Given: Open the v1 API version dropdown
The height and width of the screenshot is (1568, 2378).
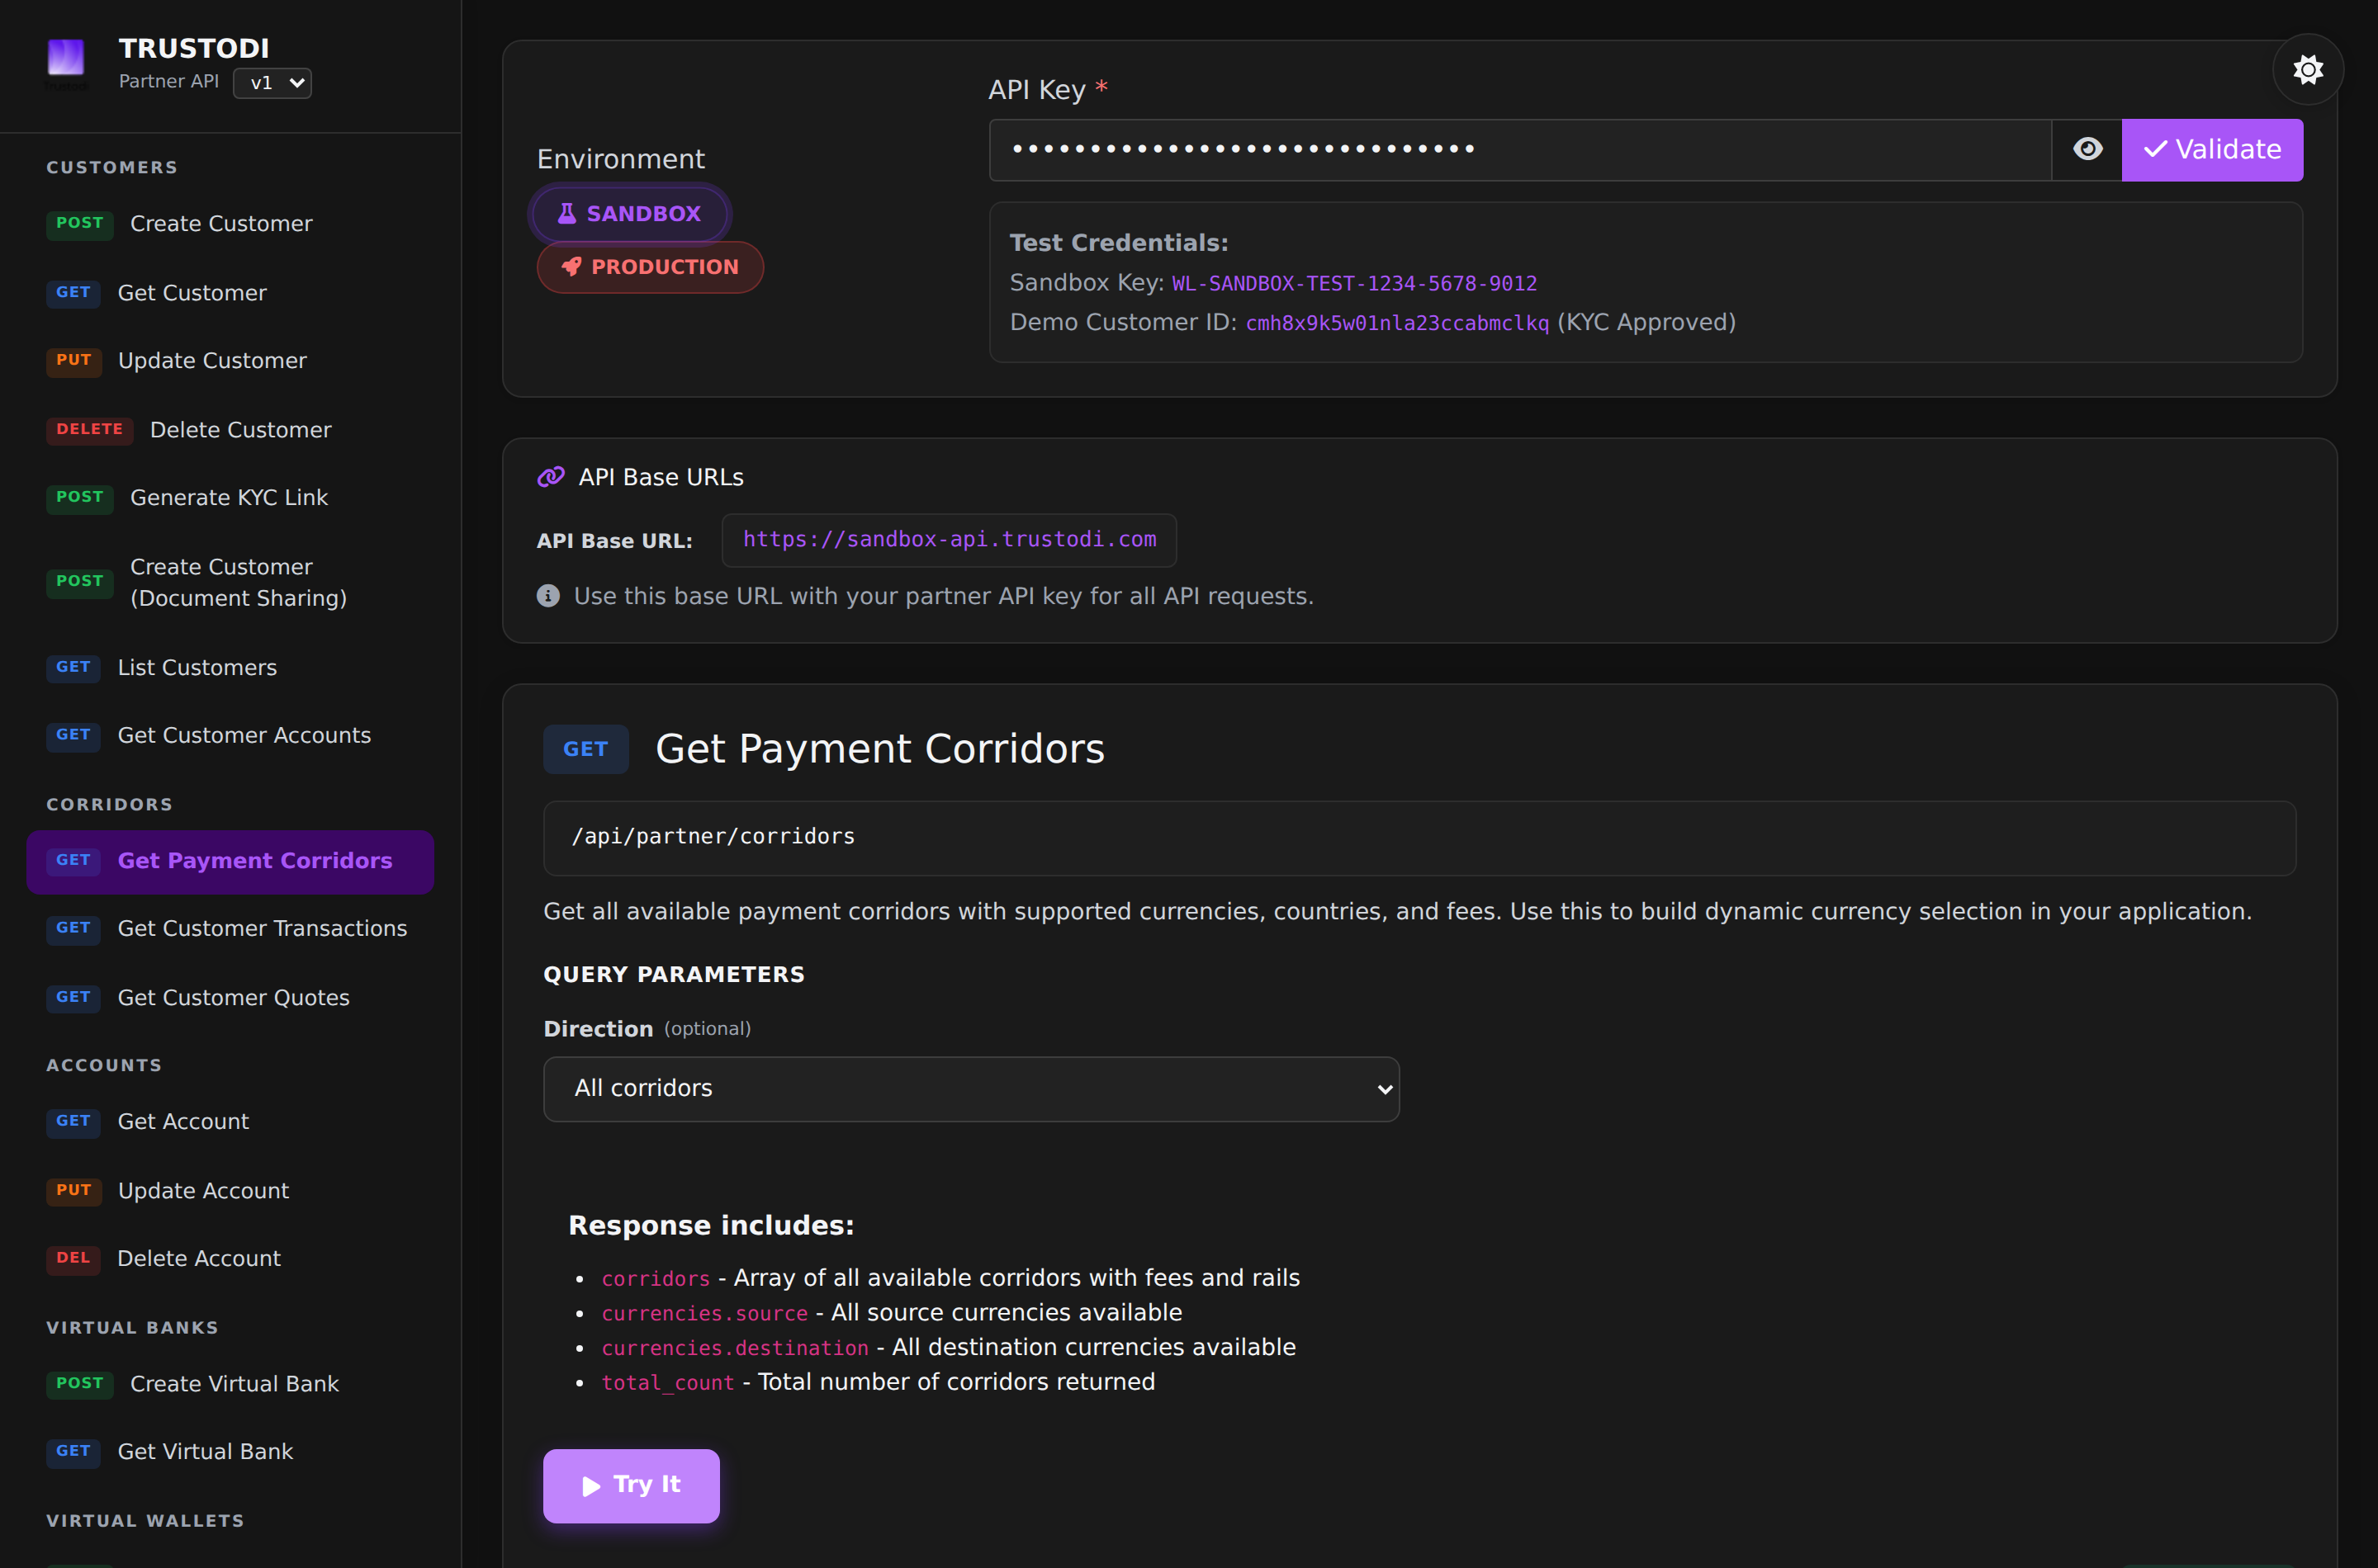Looking at the screenshot, I should tap(272, 83).
